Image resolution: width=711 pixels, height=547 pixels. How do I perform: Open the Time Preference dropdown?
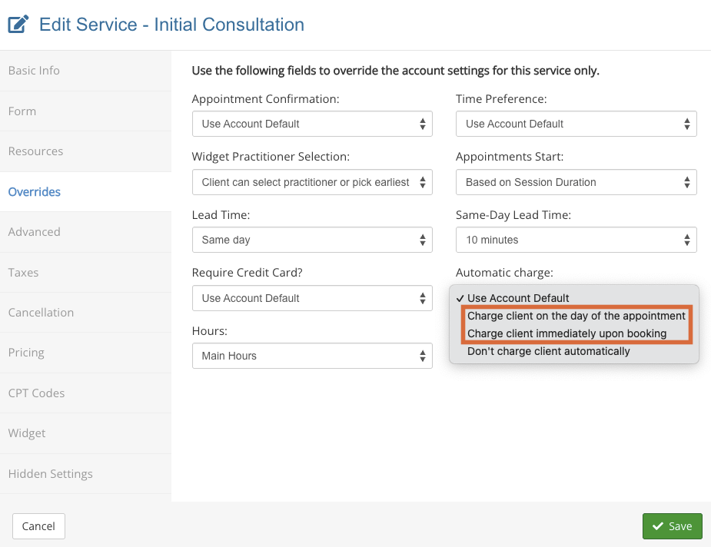click(576, 124)
